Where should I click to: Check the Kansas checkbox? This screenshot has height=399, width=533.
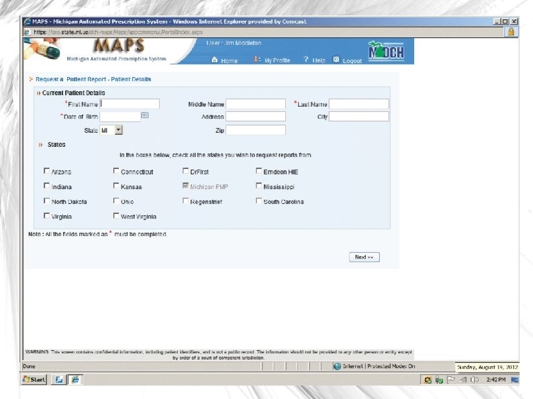pyautogui.click(x=116, y=186)
